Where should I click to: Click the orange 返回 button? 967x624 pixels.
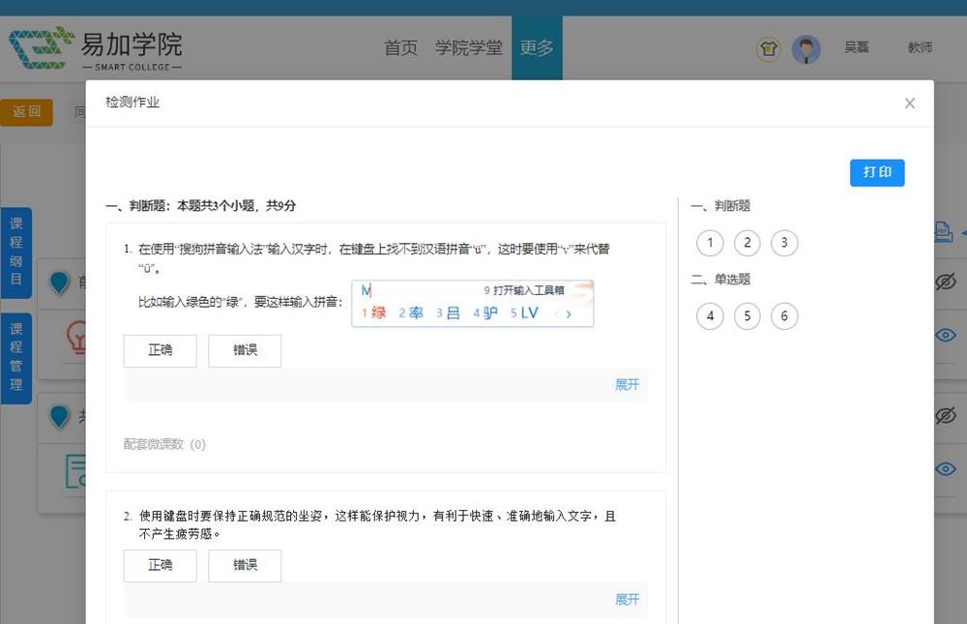tap(26, 111)
